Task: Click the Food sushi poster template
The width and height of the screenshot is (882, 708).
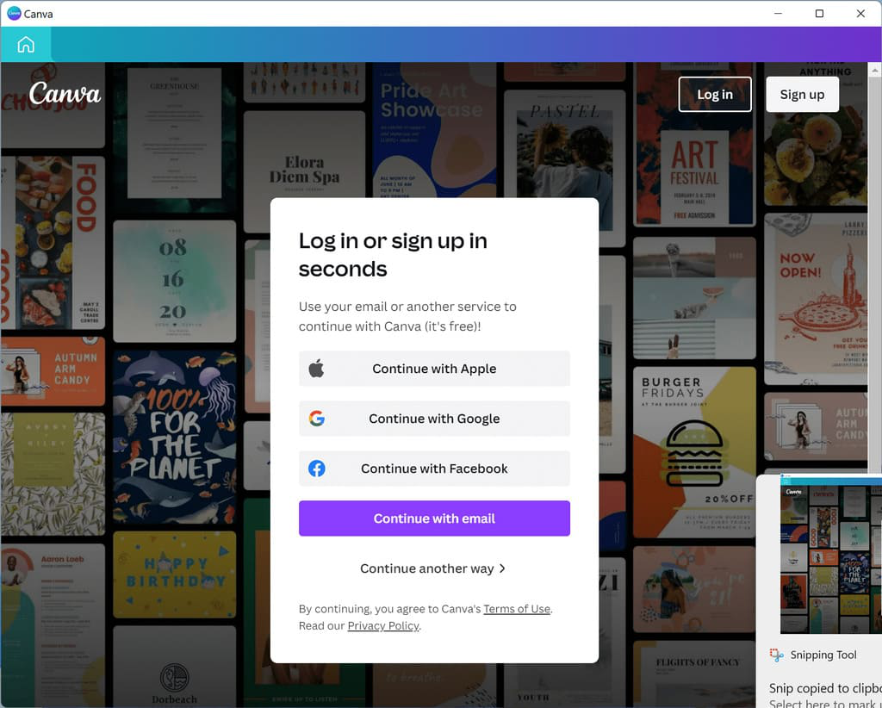Action: tap(53, 243)
